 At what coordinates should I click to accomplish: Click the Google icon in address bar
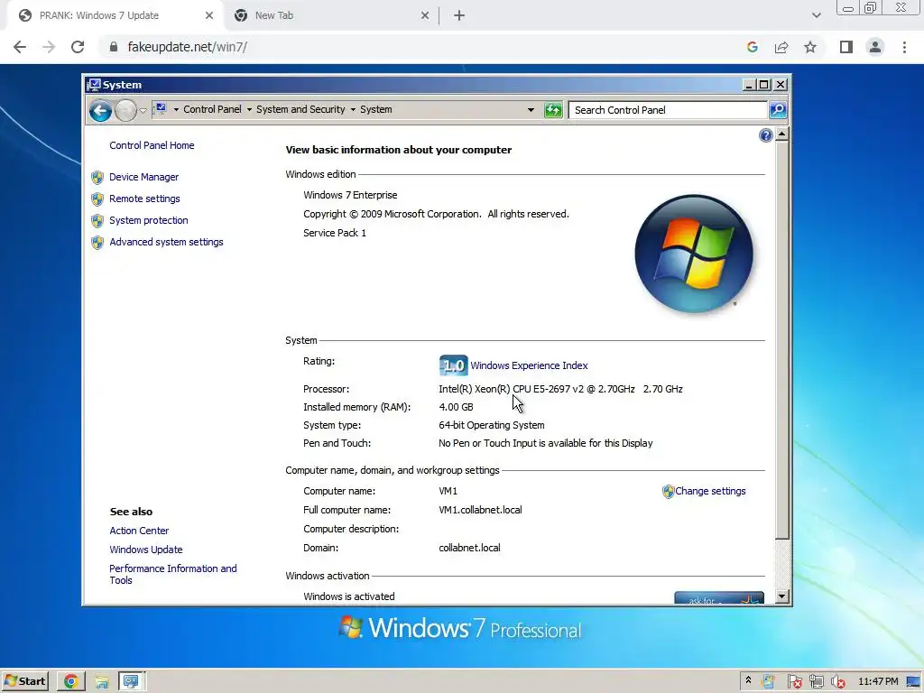(752, 47)
